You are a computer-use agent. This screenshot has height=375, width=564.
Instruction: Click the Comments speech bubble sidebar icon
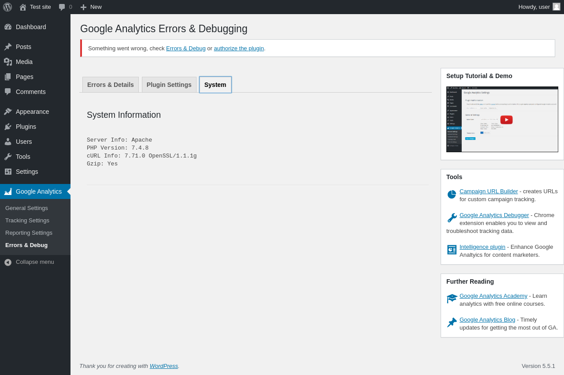tap(8, 92)
